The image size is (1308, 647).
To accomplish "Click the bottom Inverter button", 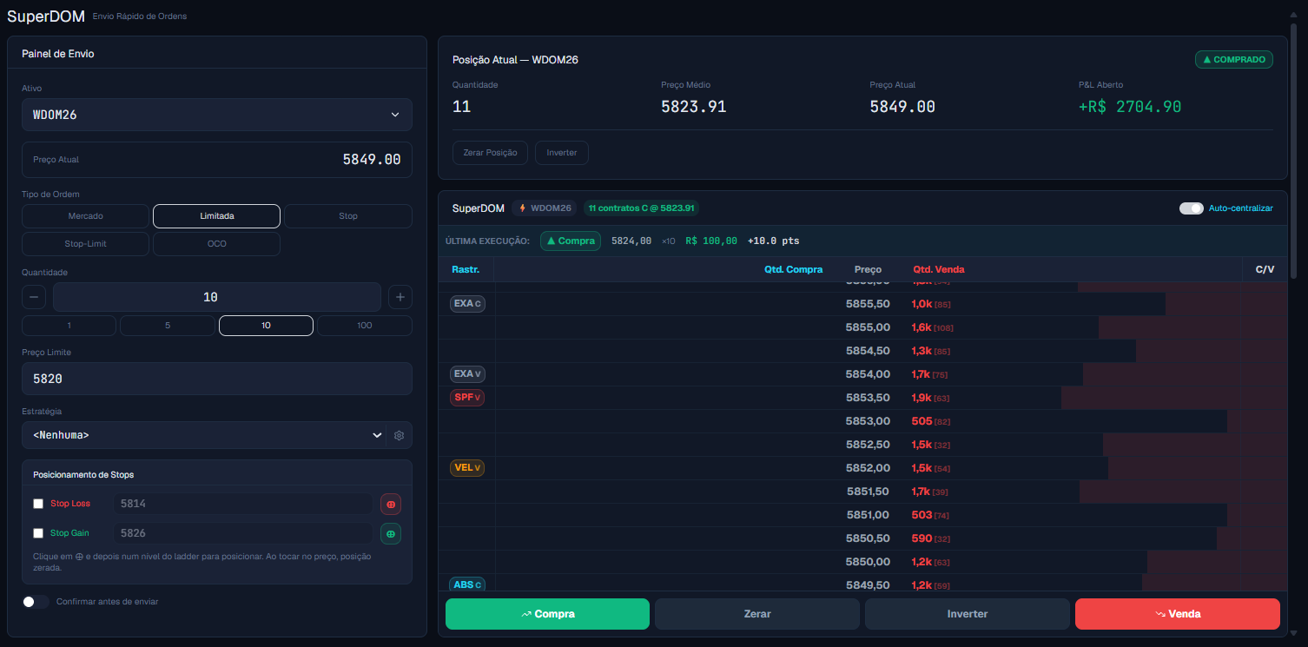I will (x=968, y=614).
